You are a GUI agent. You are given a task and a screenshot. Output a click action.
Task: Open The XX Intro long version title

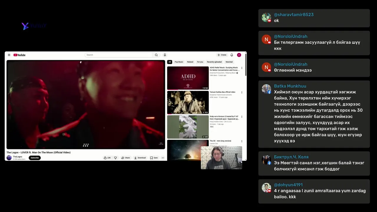220,141
